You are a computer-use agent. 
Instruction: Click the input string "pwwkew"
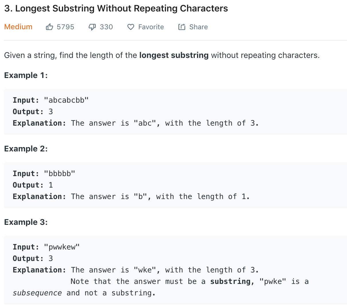pyautogui.click(x=62, y=247)
